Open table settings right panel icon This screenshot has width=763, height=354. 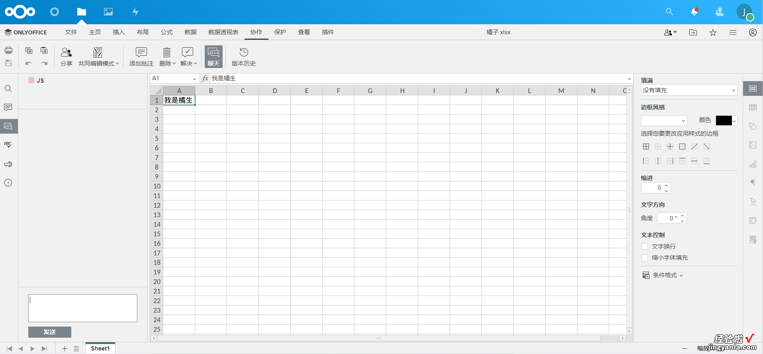click(x=753, y=107)
